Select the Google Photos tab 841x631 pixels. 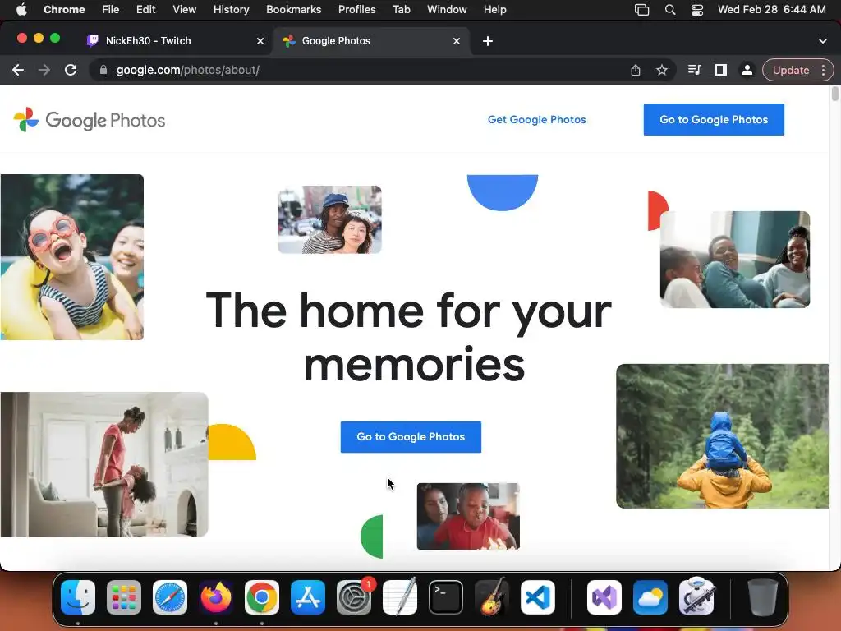(x=371, y=41)
